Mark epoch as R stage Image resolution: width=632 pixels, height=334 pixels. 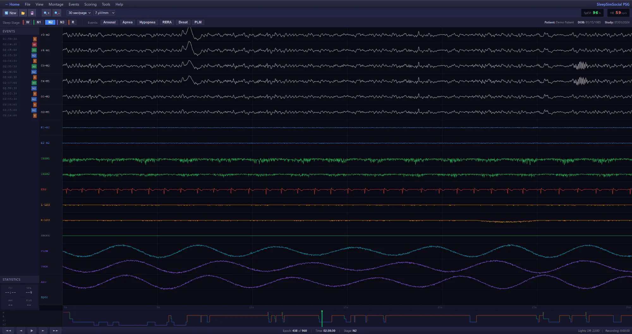(x=73, y=22)
